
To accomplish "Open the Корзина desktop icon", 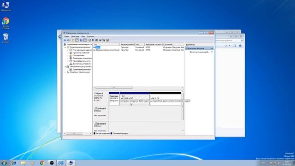I will [6, 38].
